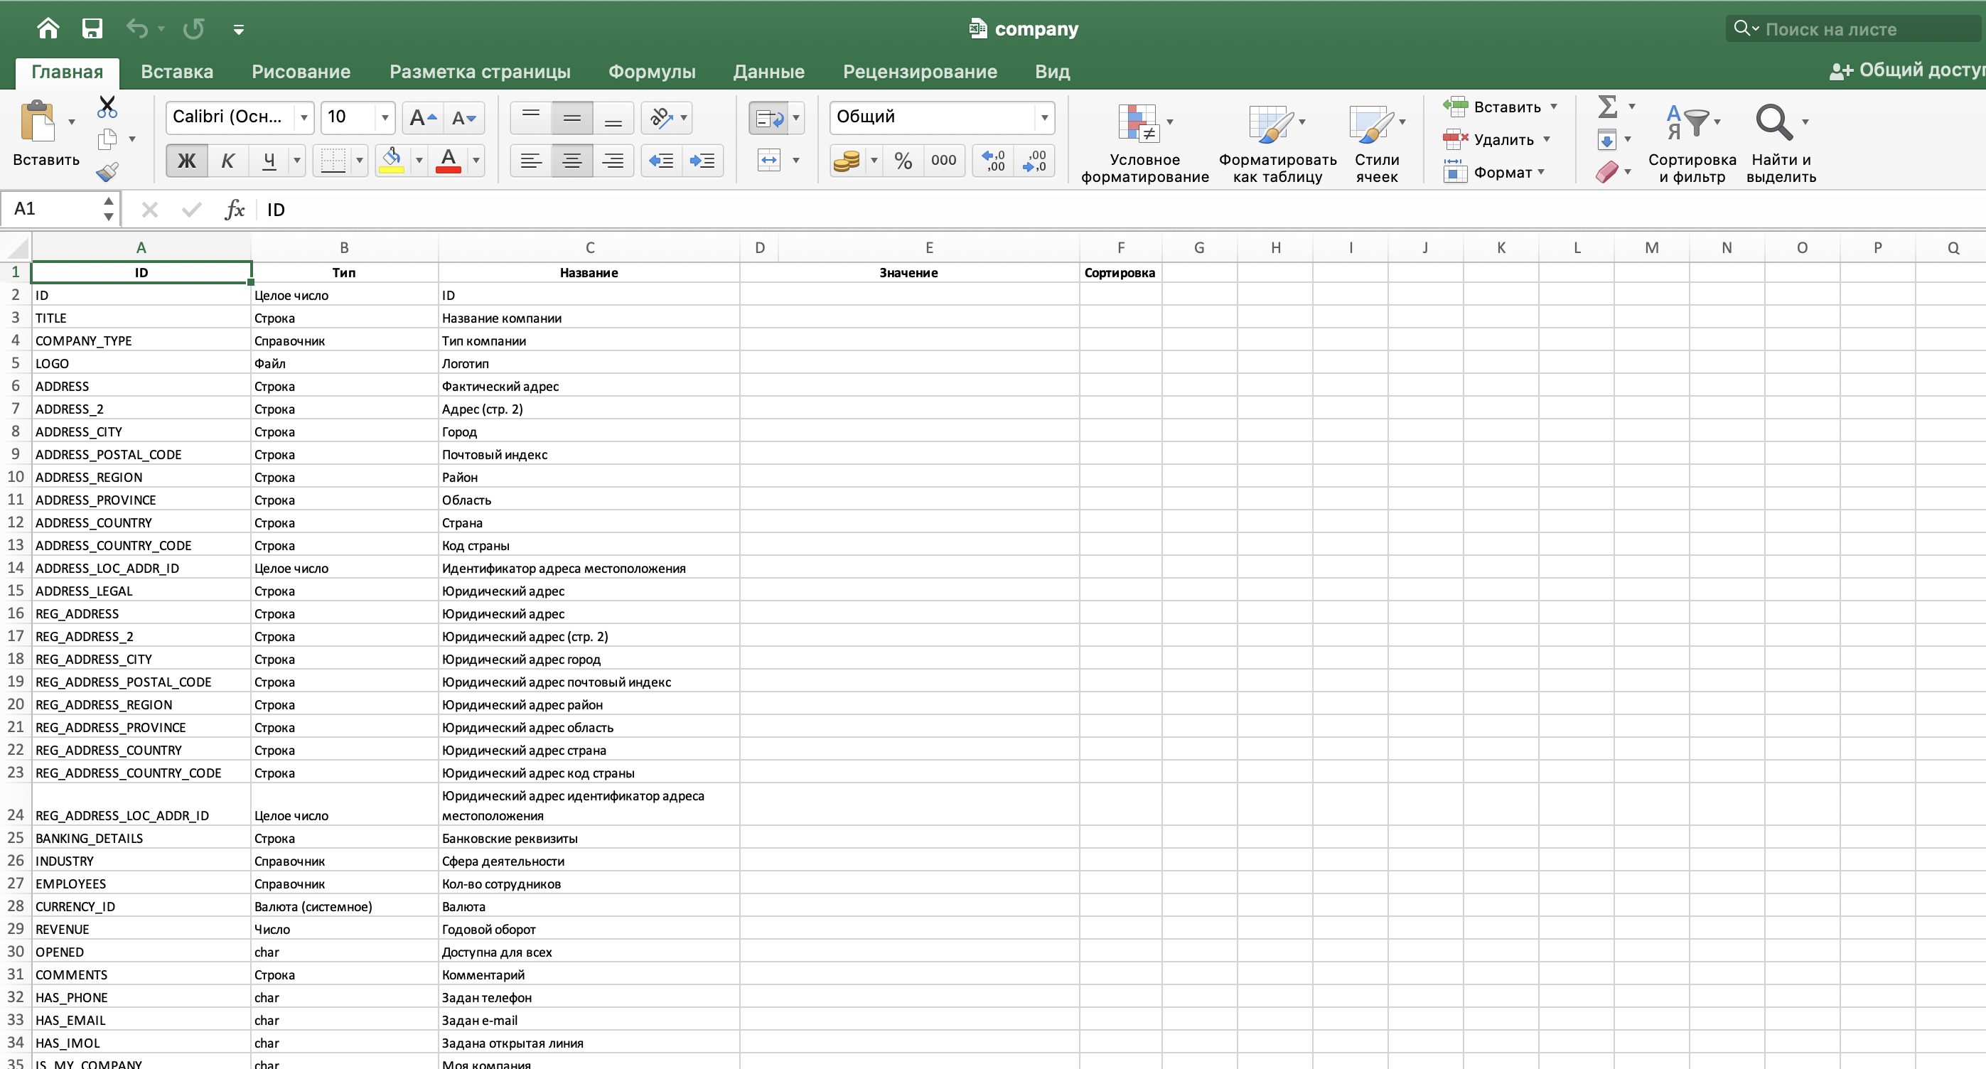The height and width of the screenshot is (1069, 1986).
Task: Click the Cut scissors icon
Action: (x=107, y=107)
